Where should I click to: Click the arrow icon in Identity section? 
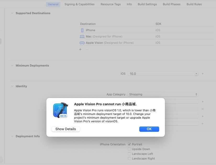tap(202, 109)
